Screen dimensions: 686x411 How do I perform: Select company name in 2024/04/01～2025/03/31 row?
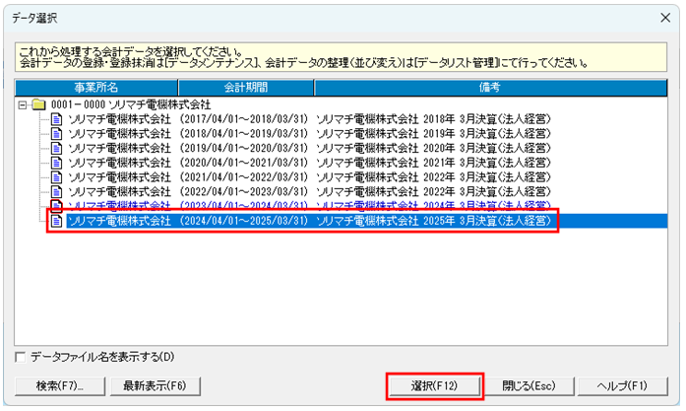click(x=119, y=221)
